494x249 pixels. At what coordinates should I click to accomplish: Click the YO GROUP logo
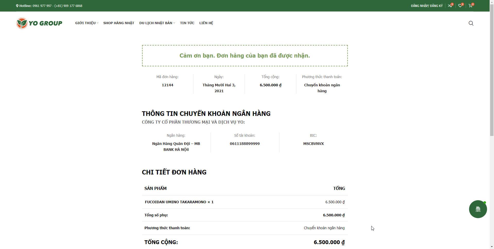[x=39, y=23]
